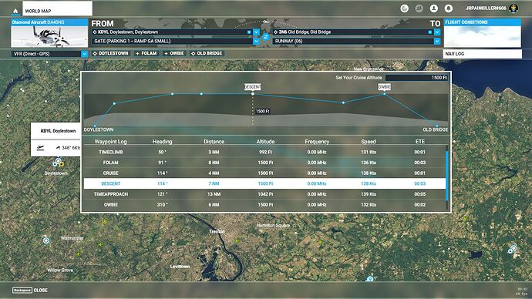
Task: Expand the departure airport dropdown arrow
Action: pos(256,32)
